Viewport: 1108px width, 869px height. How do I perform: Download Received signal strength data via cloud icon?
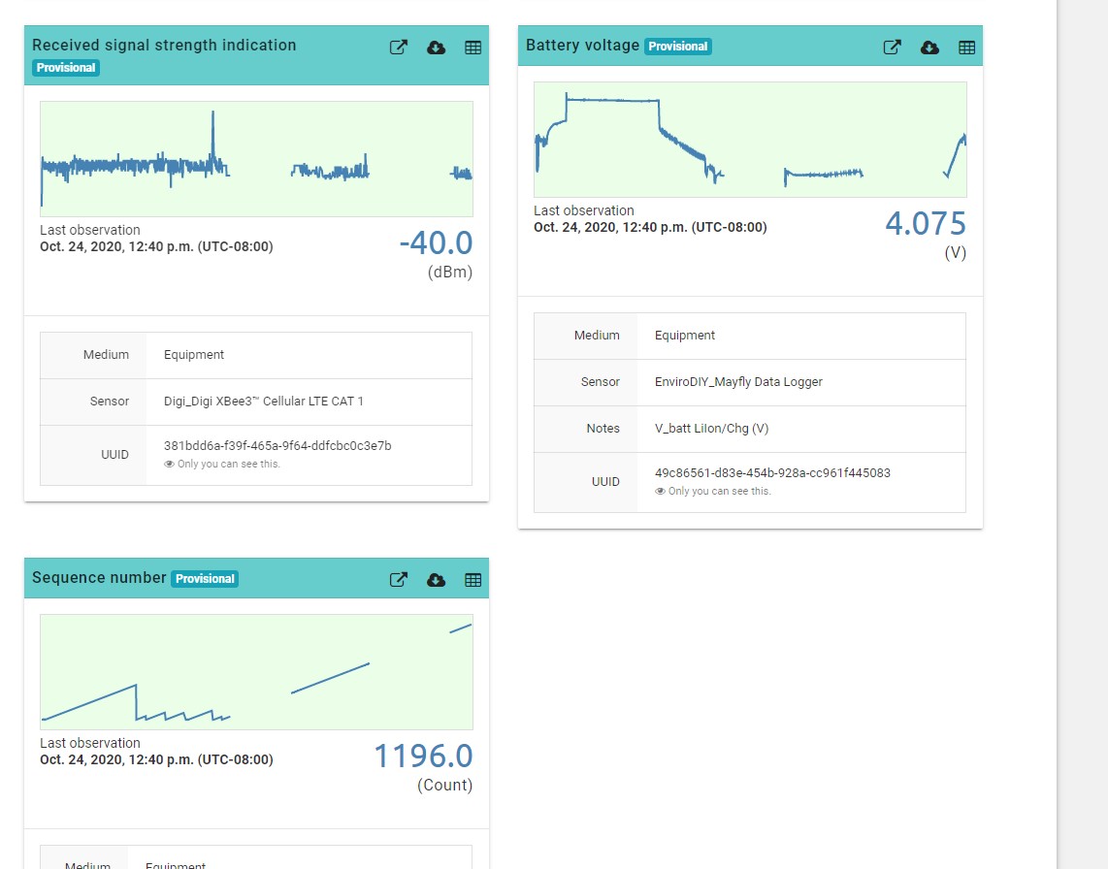pos(436,47)
